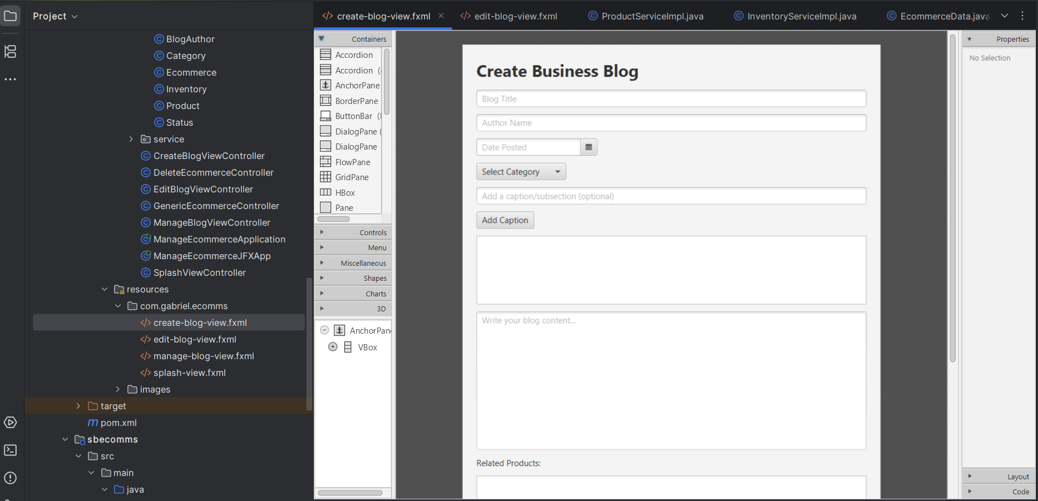Expand the Layout inspector section
The width and height of the screenshot is (1038, 501).
click(999, 477)
